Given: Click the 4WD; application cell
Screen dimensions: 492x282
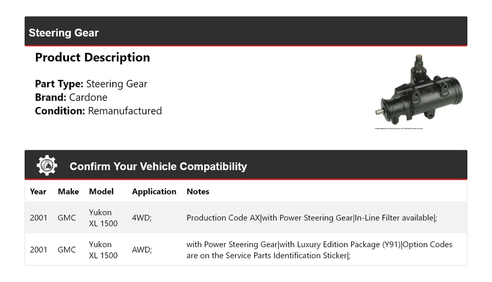Looking at the screenshot, I should click(141, 217).
